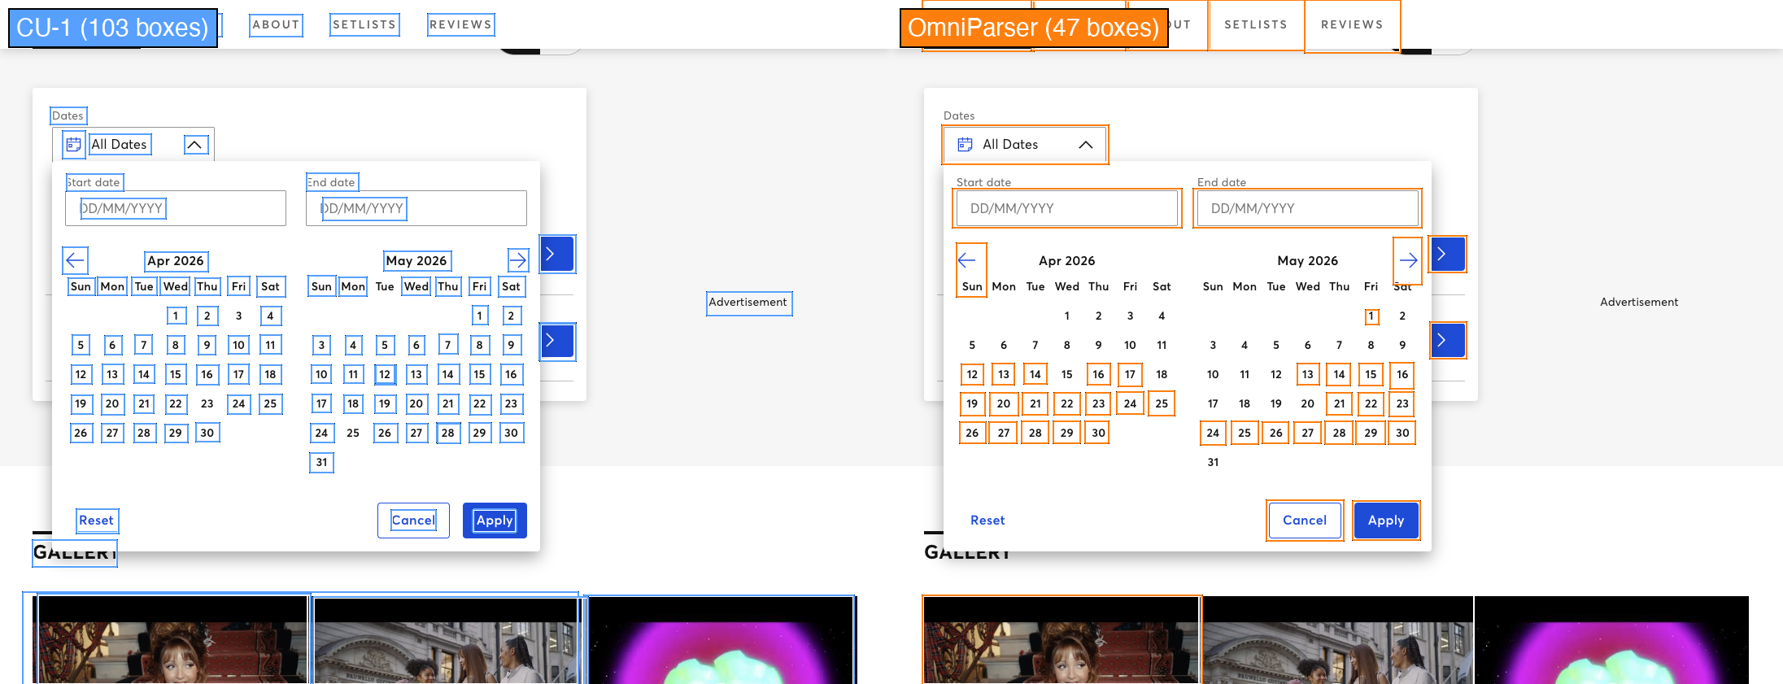1783x684 pixels.
Task: Collapse All Dates dropdown chevron in OmniParser panel
Action: tap(1086, 145)
